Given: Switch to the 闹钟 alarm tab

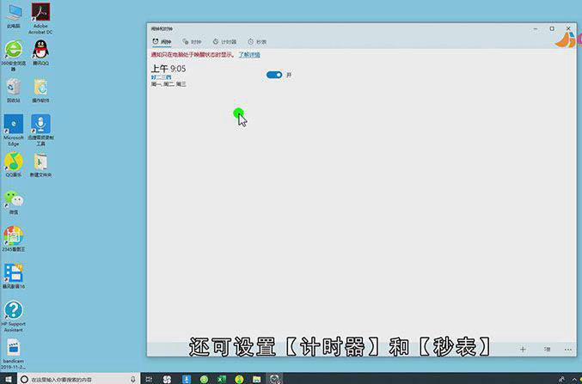Looking at the screenshot, I should coord(162,42).
